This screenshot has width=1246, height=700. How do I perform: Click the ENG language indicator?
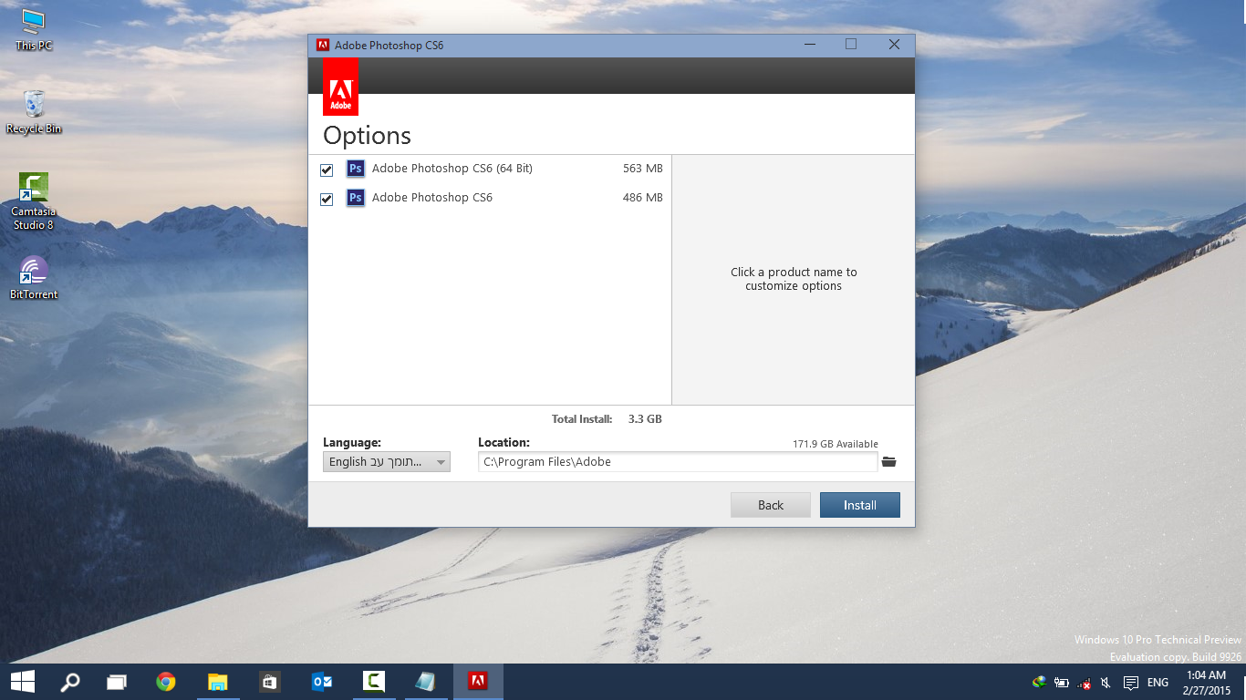coord(1158,683)
